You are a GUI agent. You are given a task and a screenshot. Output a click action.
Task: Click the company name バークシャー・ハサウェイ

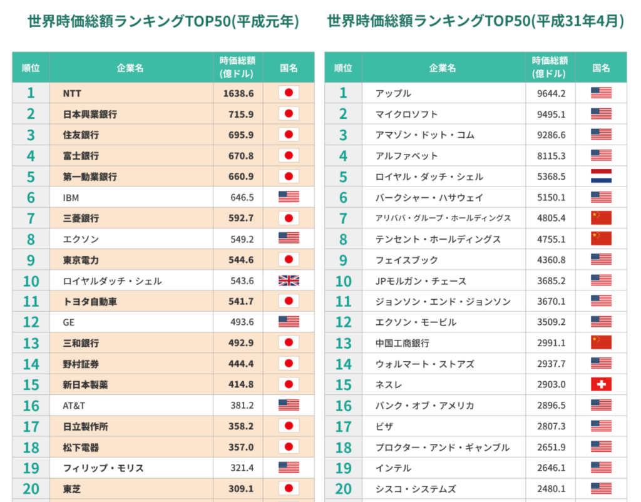tap(429, 198)
